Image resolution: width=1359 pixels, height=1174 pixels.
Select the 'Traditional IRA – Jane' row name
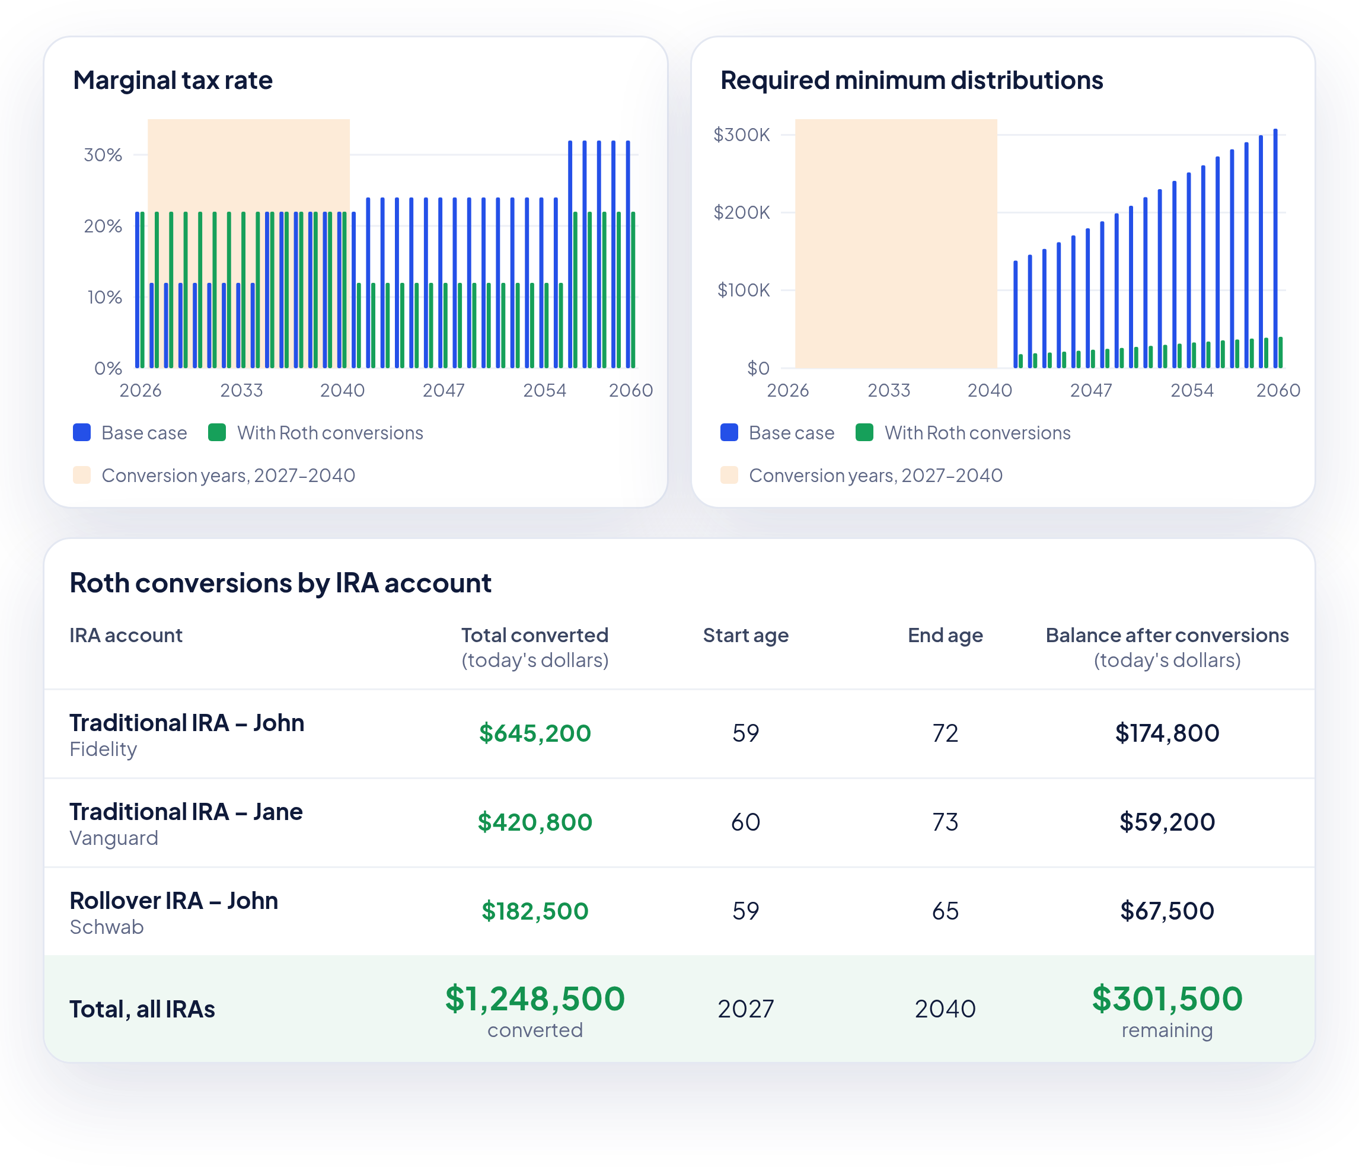[x=186, y=812]
